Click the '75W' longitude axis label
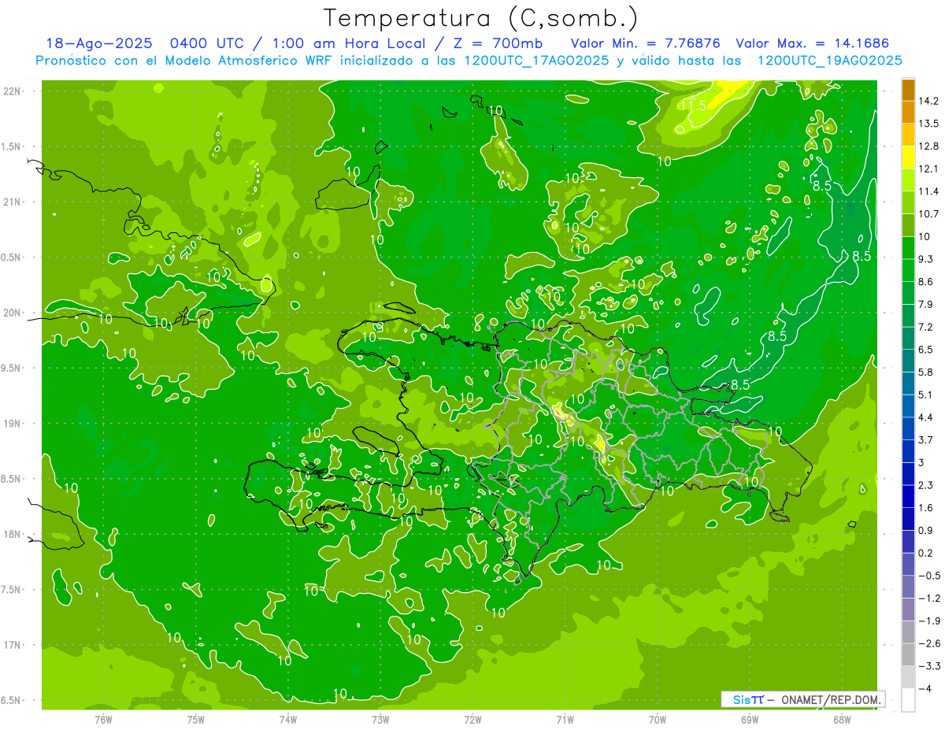 (196, 719)
